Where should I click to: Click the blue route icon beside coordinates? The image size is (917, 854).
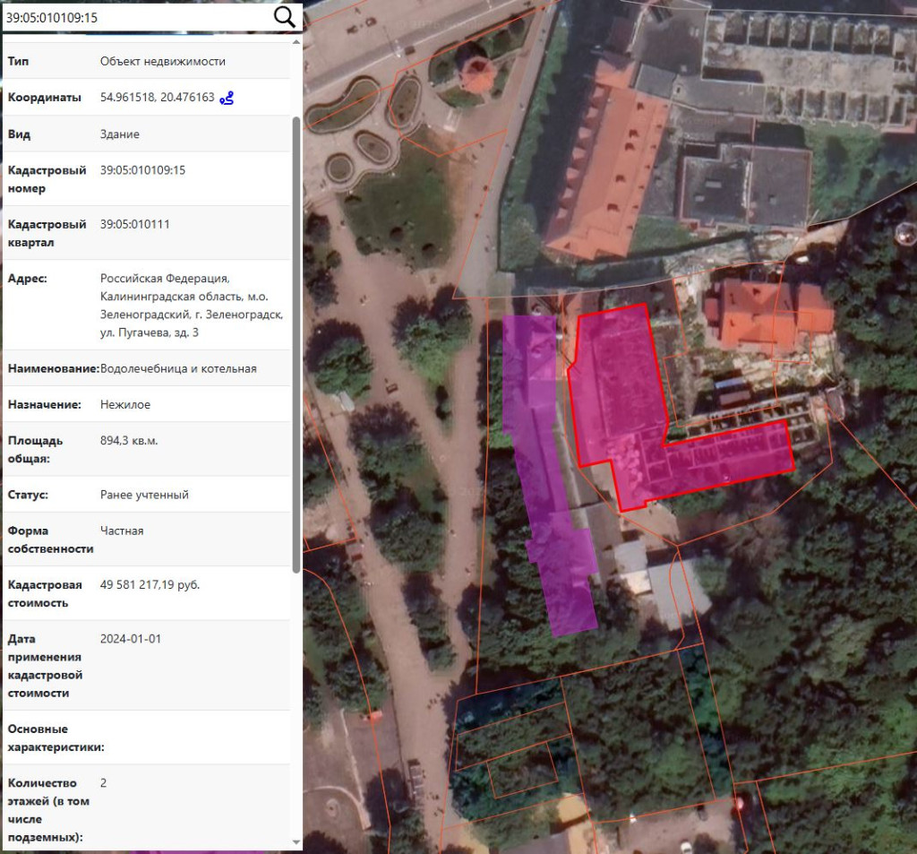coord(227,98)
